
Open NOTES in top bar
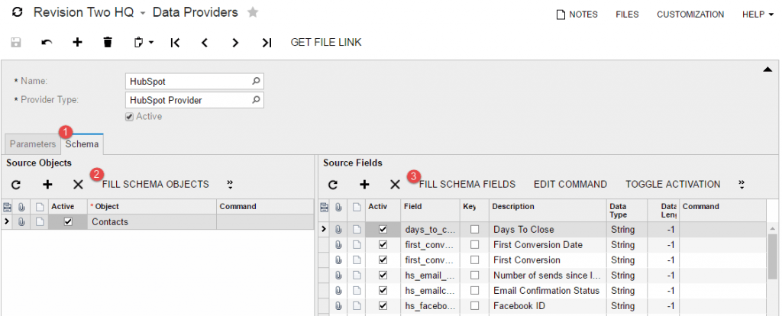pos(577,15)
